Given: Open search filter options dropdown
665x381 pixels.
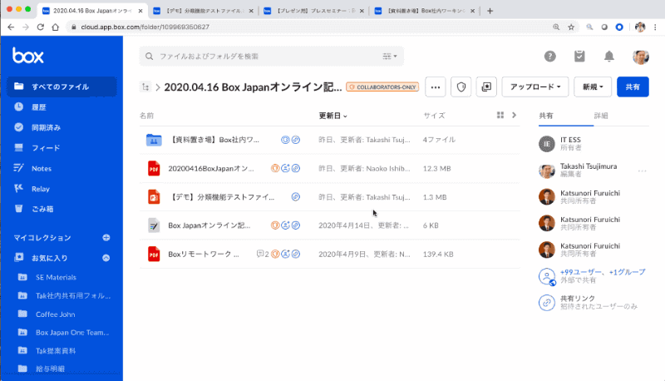Looking at the screenshot, I should coord(390,56).
